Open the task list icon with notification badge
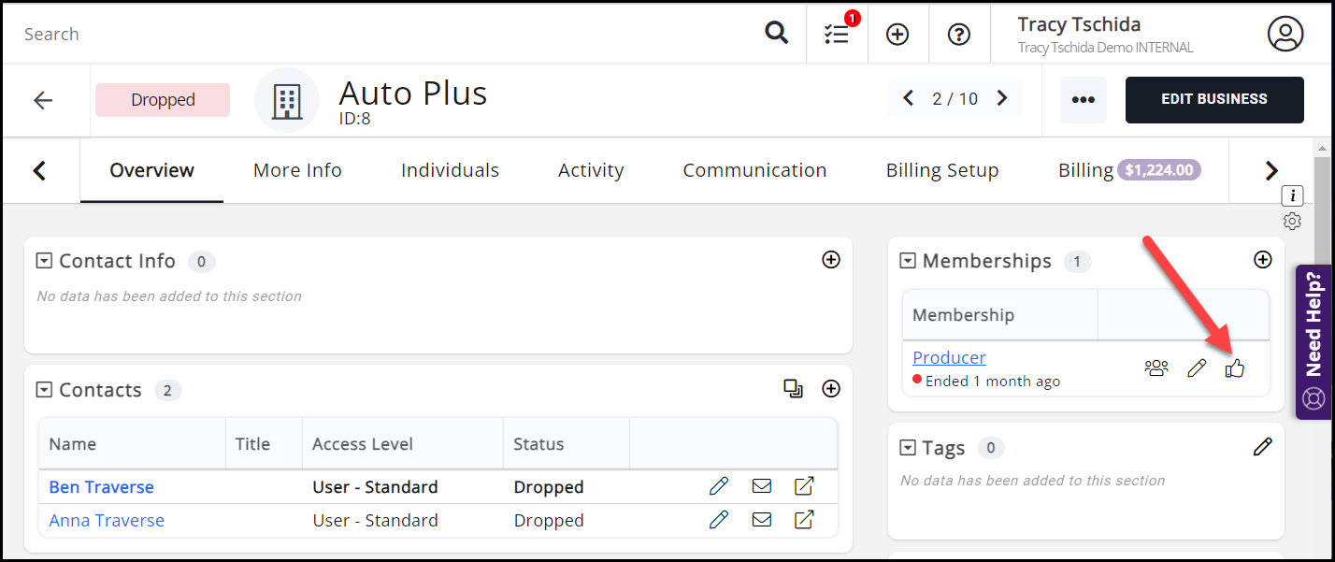1335x562 pixels. pyautogui.click(x=837, y=34)
